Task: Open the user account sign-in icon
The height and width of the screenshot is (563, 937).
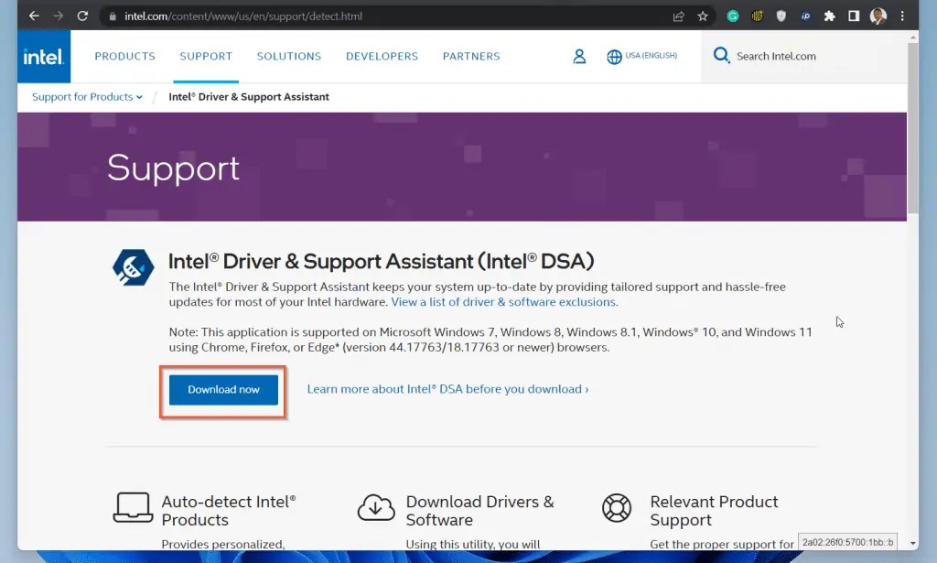Action: pyautogui.click(x=578, y=56)
